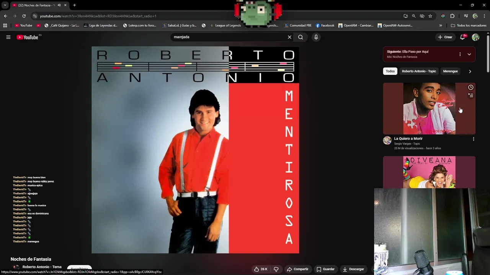Open the La Quiero a Morir title link
Screen dimensions: 490x275
tap(408, 139)
